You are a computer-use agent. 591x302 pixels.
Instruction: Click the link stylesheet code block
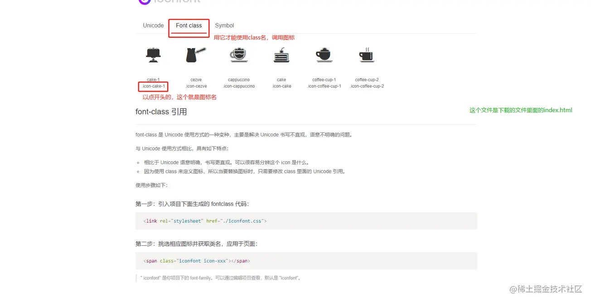pyautogui.click(x=306, y=221)
